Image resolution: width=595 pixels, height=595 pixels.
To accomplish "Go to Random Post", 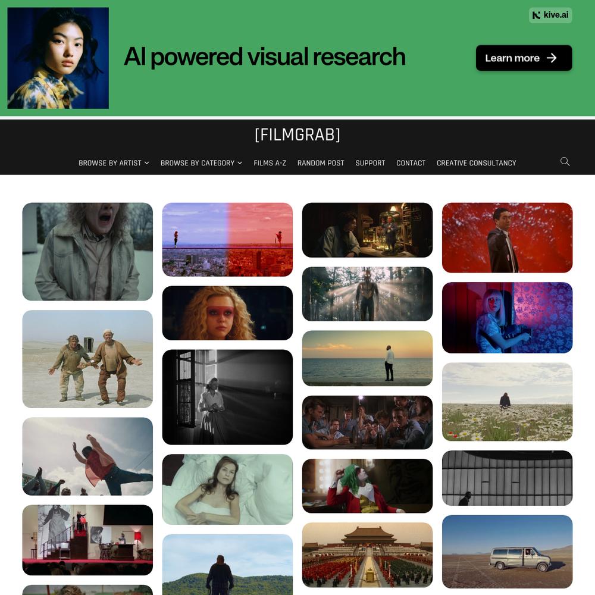I will [321, 163].
